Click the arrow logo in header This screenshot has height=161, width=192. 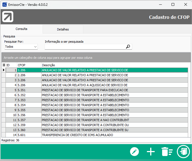[x=8, y=17]
